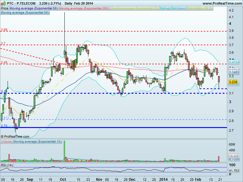Click the 19.4M volume value tag

233,156
